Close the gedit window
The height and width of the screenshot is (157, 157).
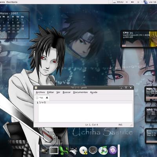tap(131, 88)
